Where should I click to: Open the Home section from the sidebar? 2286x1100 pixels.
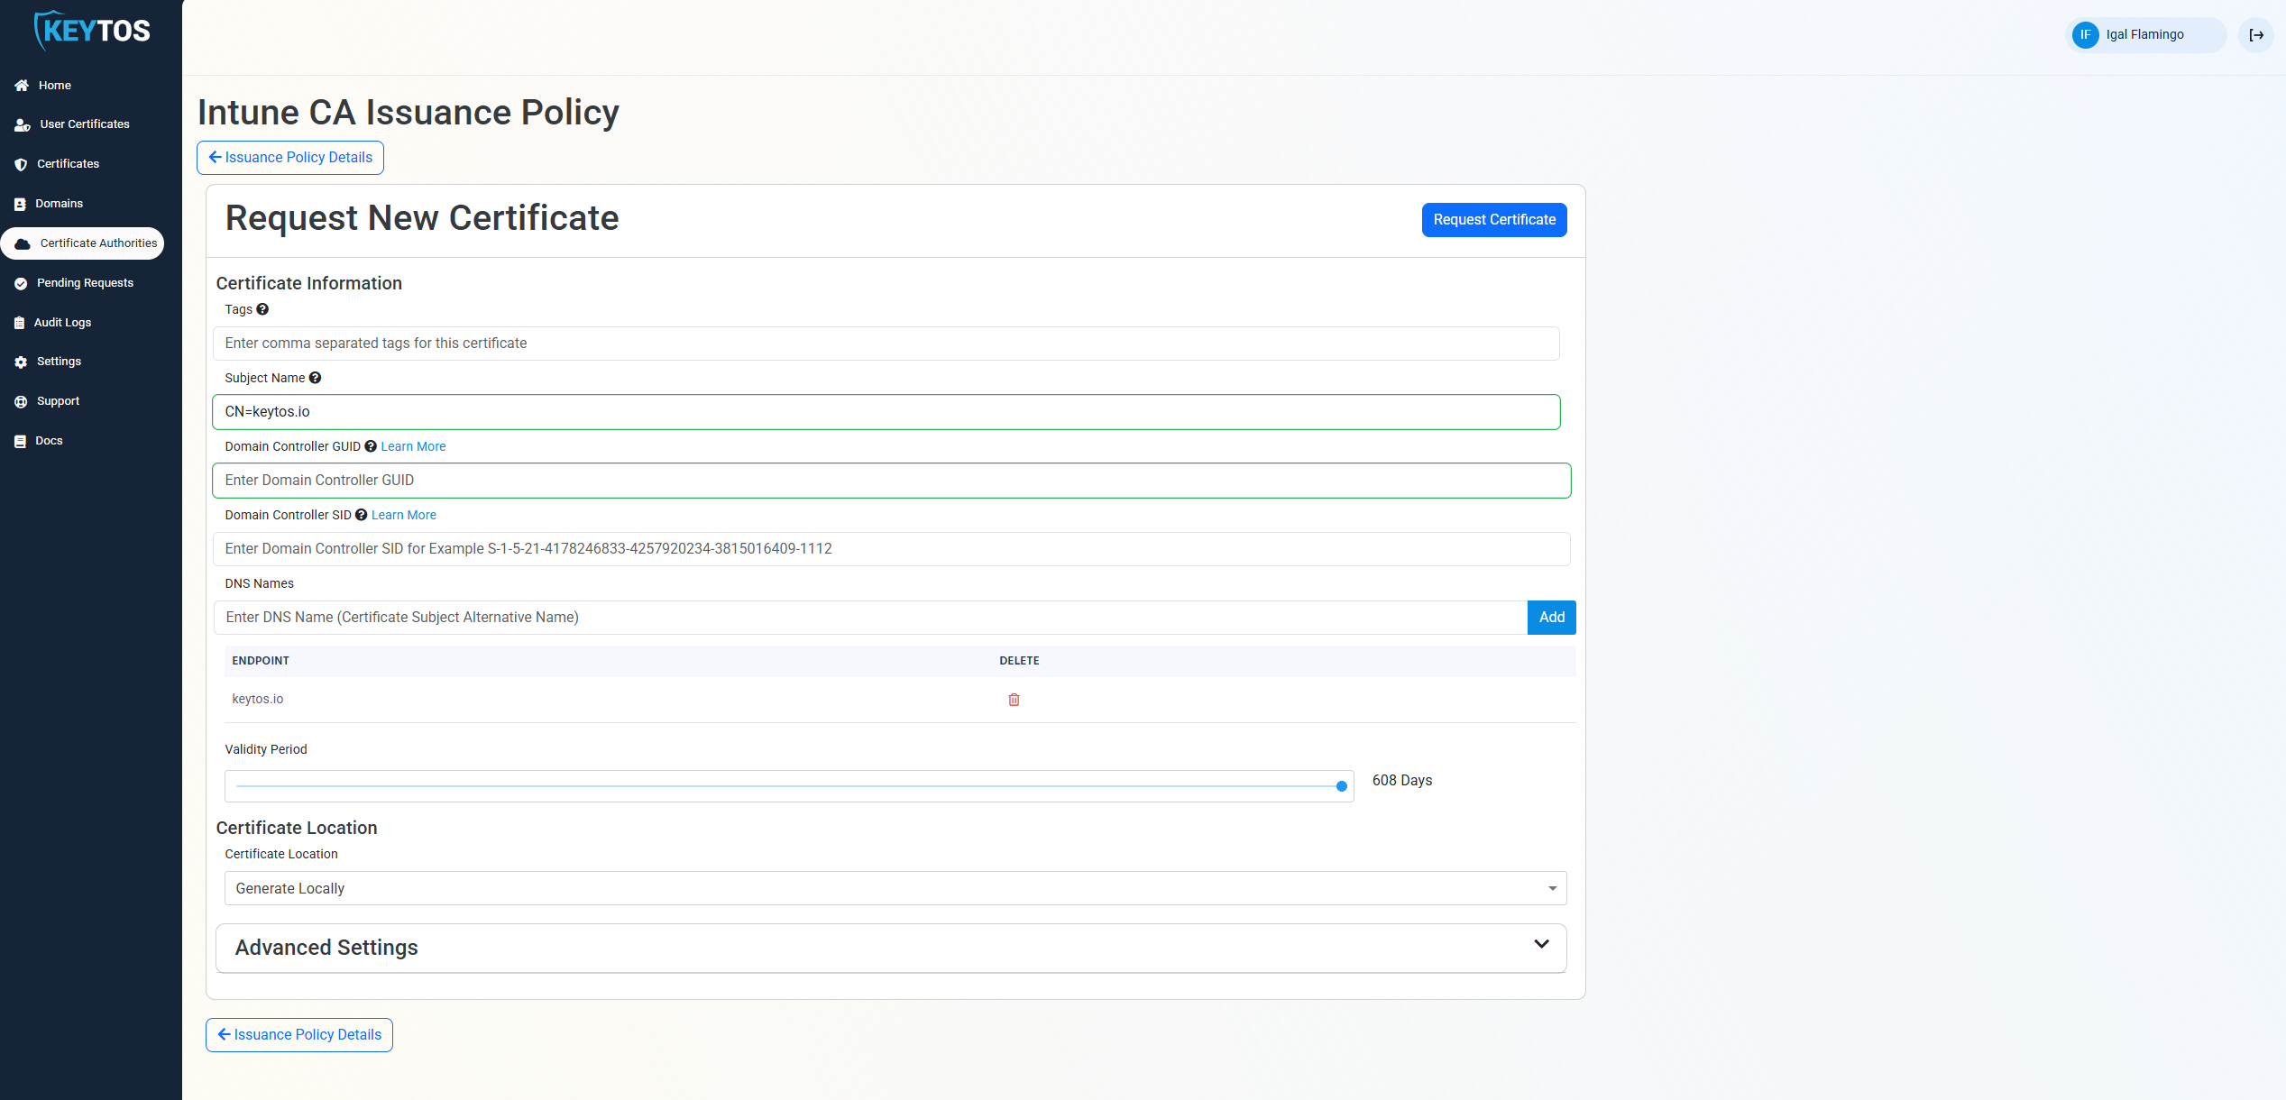(22, 85)
